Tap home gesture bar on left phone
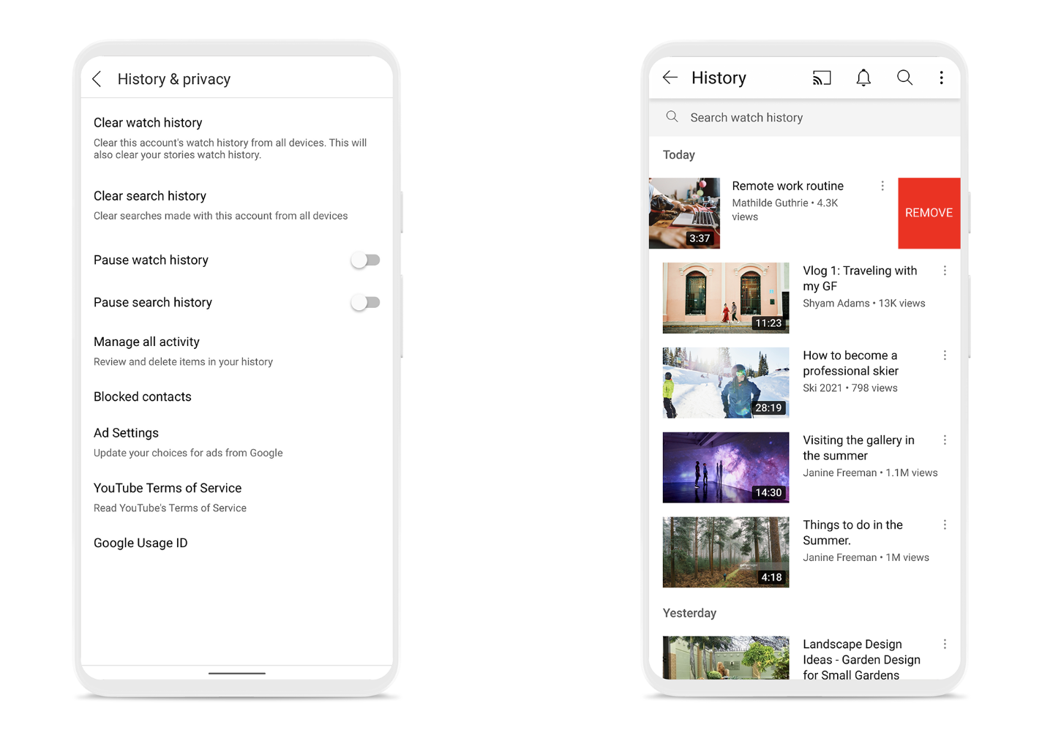Viewport: 1042px width, 730px height. point(237,673)
